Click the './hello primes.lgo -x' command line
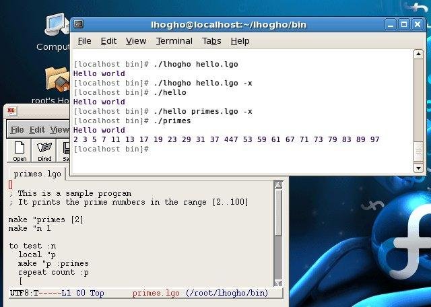This screenshot has height=307, width=431. [163, 111]
